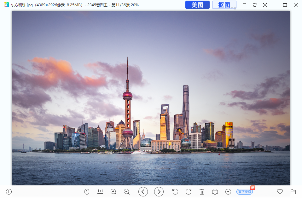Zoom in on the photo

(113, 192)
